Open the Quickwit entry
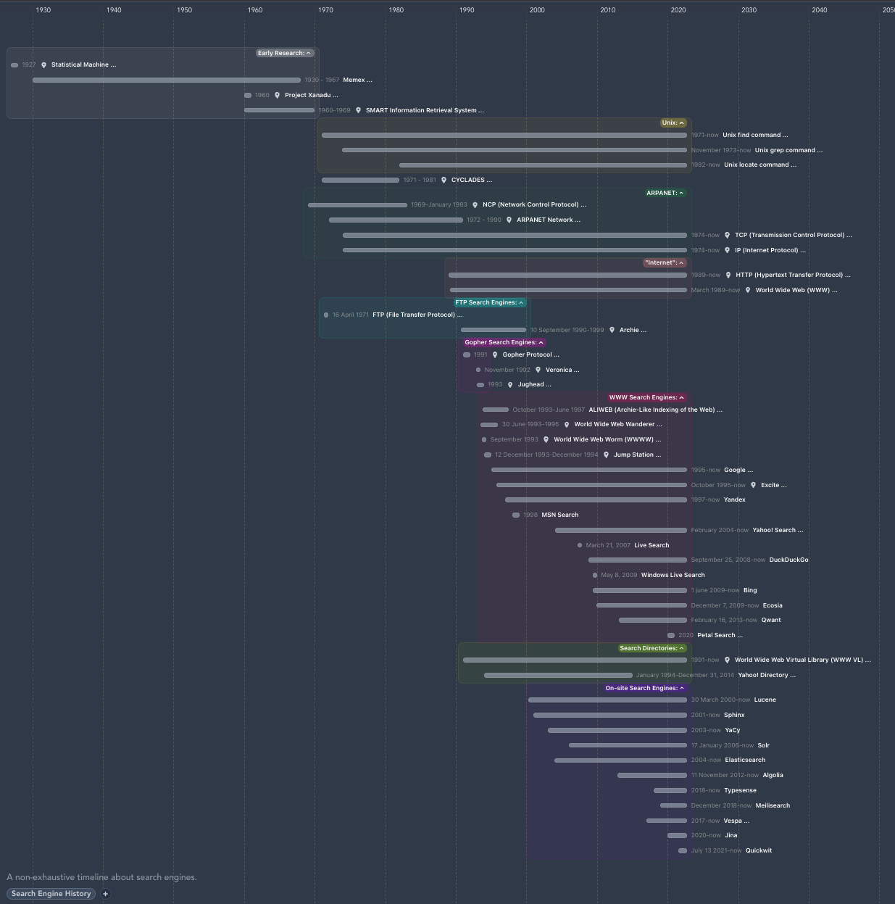The image size is (895, 904). click(759, 851)
